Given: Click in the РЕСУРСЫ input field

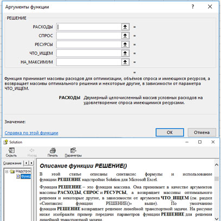Looking at the screenshot, I should coord(89,44).
